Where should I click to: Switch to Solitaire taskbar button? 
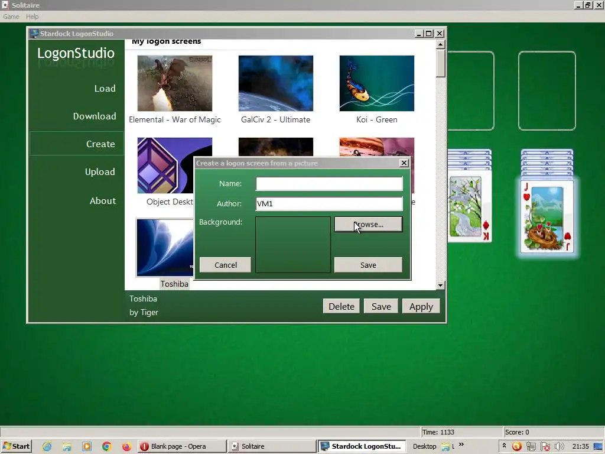(x=272, y=446)
